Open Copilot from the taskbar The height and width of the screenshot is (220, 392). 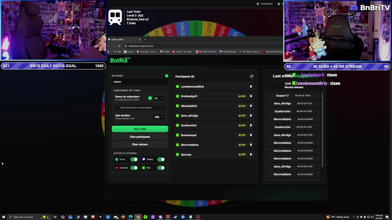pos(63,217)
